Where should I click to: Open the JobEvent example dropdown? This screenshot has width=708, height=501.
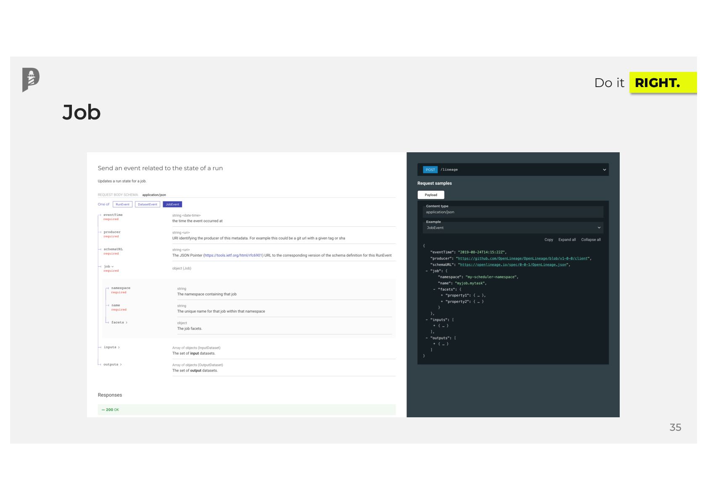513,228
